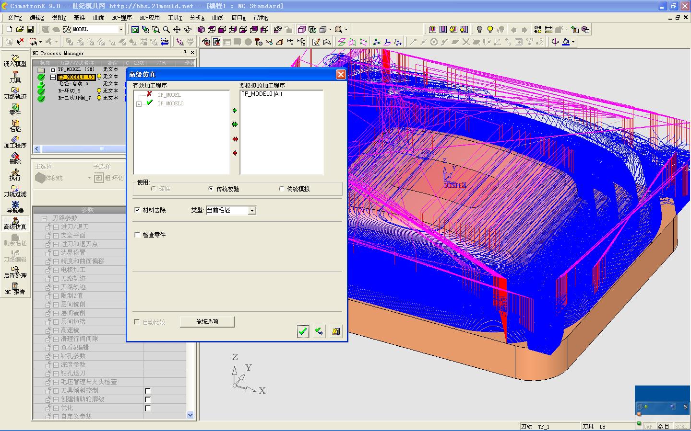Close the 高级仿真 dialog
691x431 pixels.
point(340,74)
